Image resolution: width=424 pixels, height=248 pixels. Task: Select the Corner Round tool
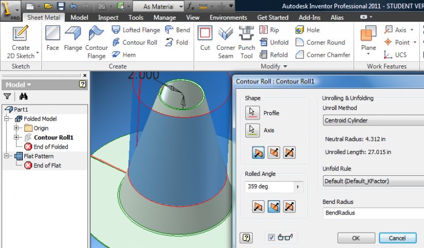[320, 42]
